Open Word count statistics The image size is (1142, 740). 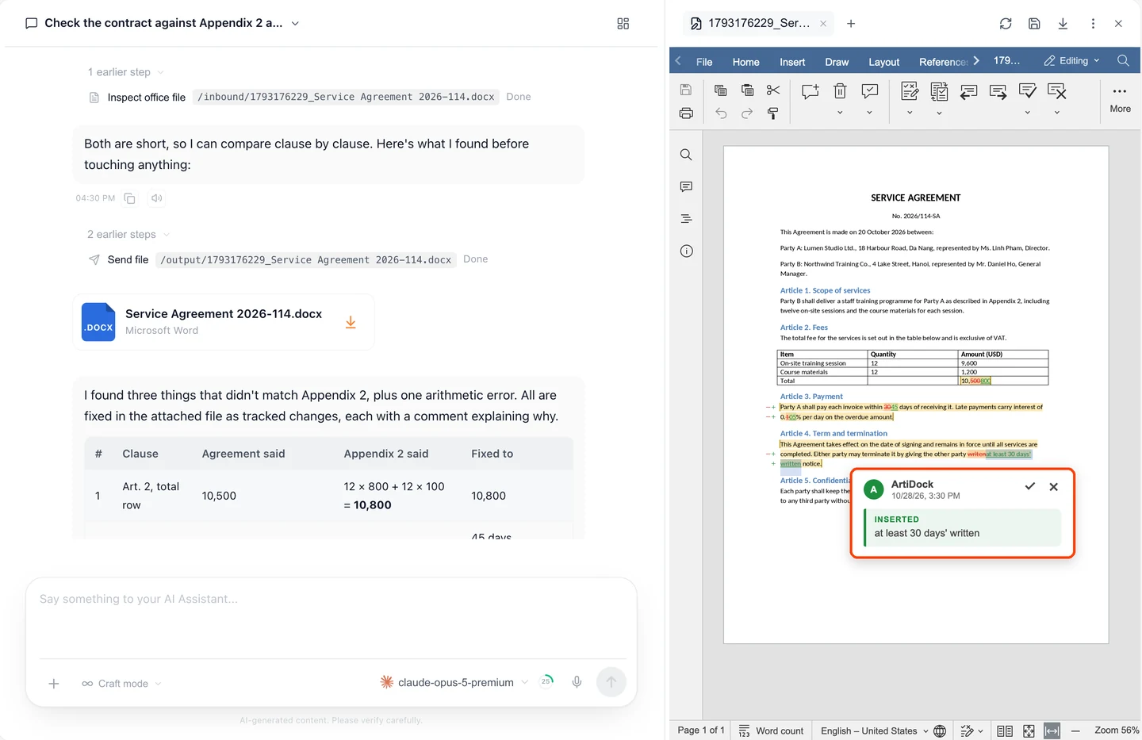[x=771, y=731]
